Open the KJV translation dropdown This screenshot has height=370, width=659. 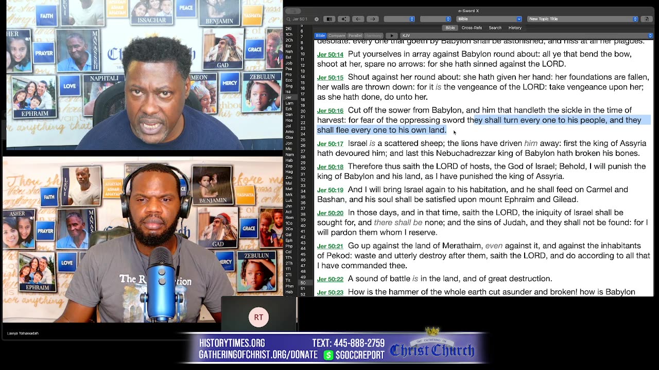click(526, 35)
